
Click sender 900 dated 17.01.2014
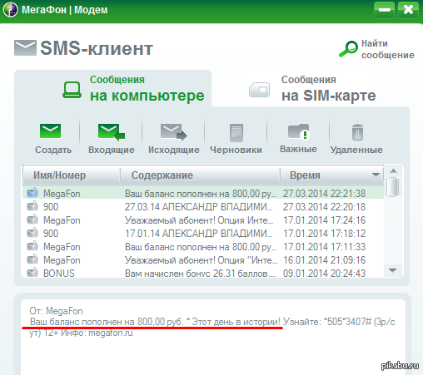(x=51, y=234)
